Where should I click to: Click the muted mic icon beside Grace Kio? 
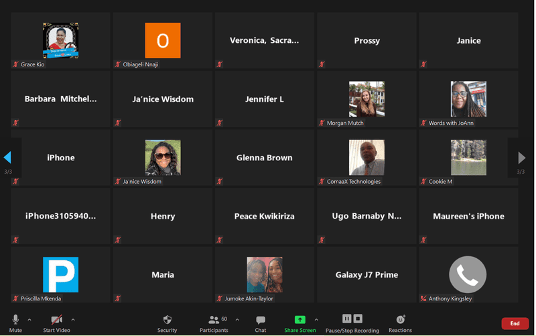[15, 64]
